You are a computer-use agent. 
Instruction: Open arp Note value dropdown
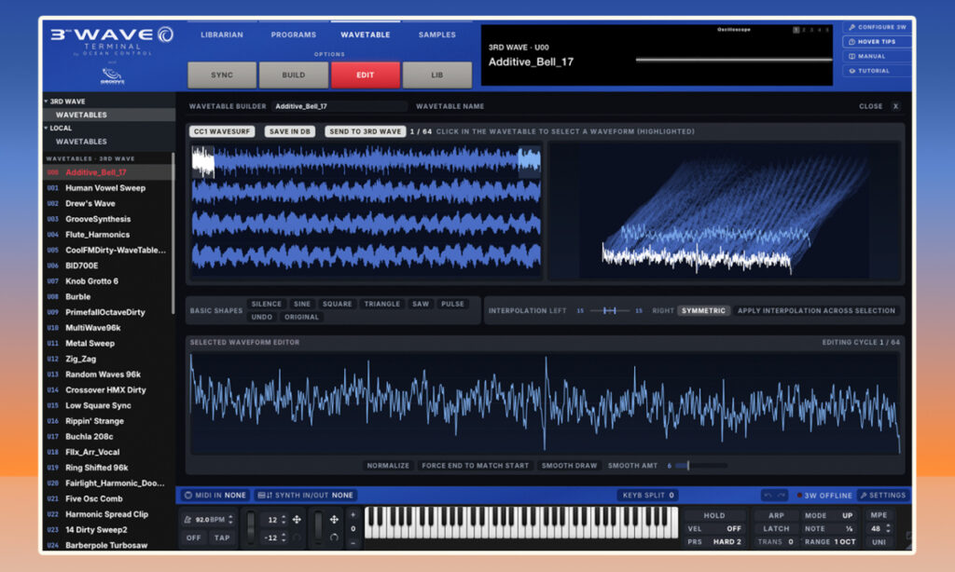coord(830,529)
